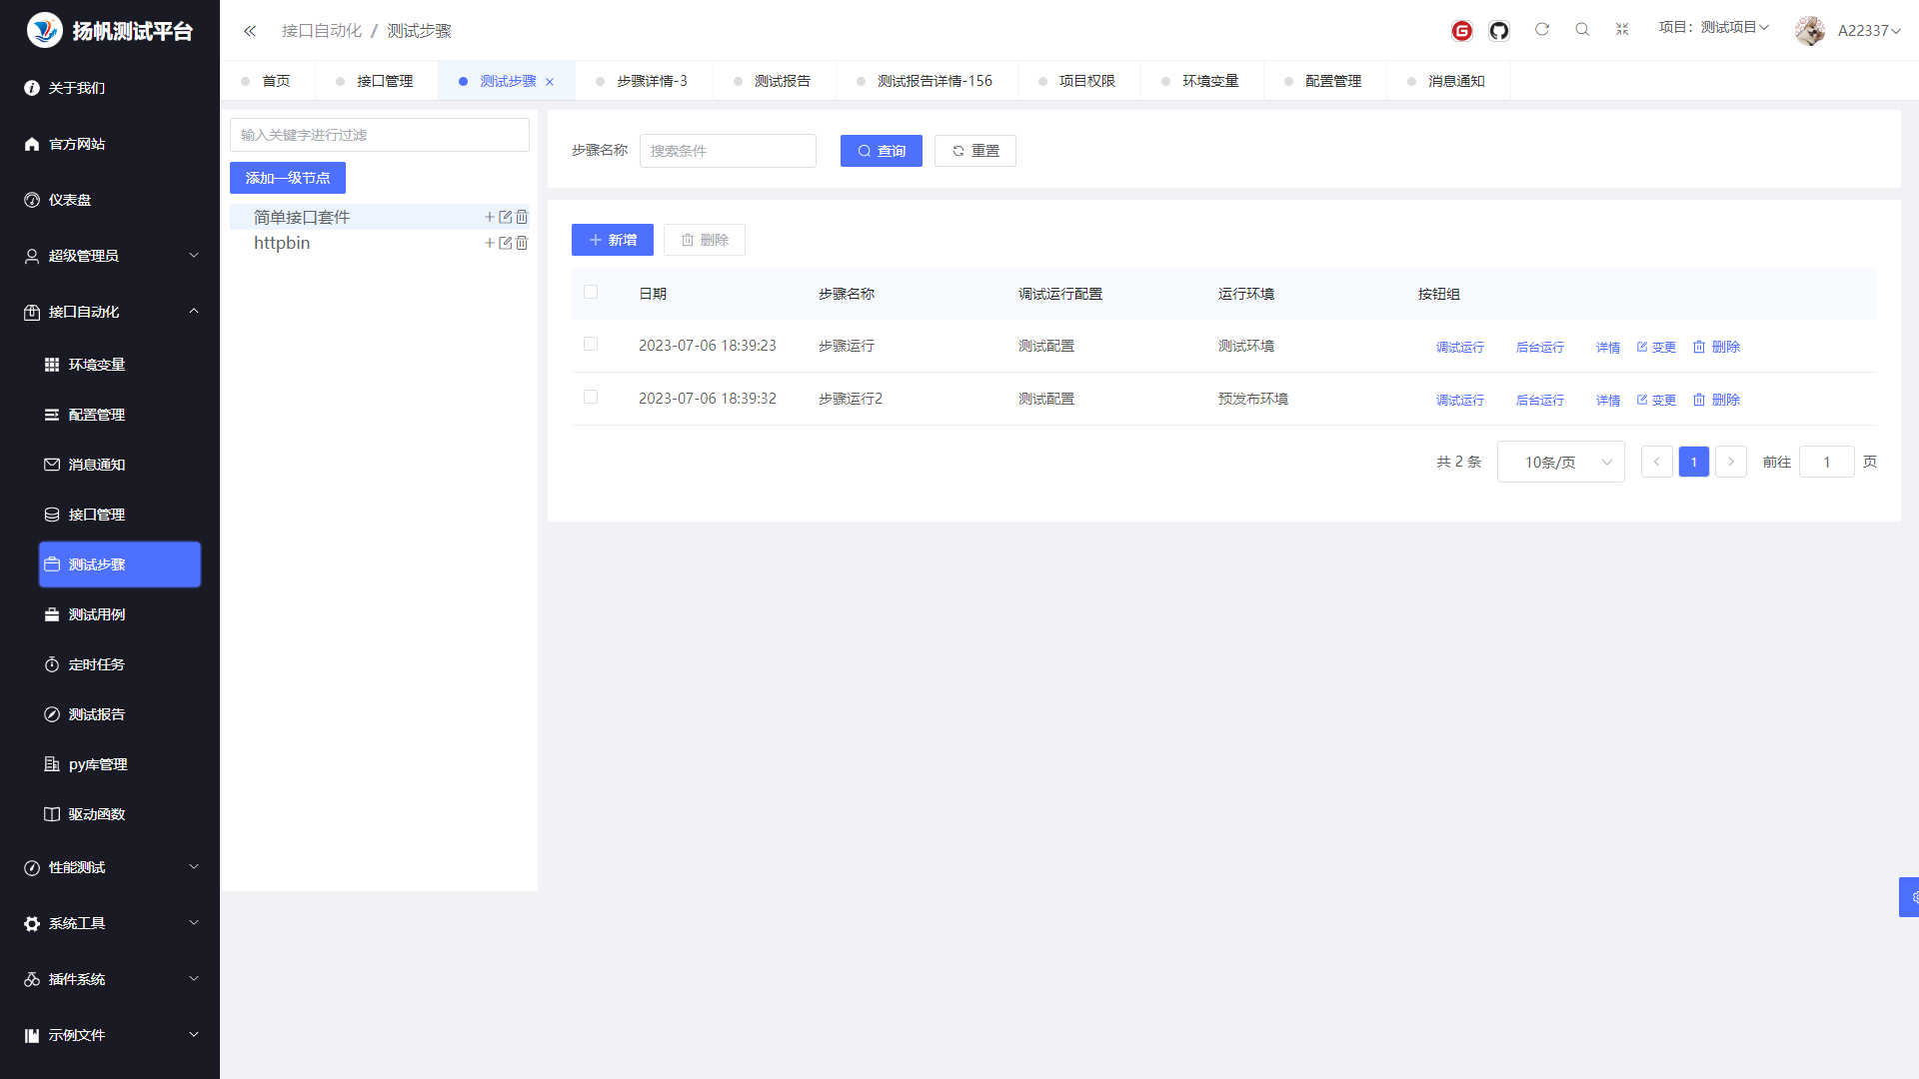Click 调试运行 for 步骤运行2

pyautogui.click(x=1459, y=400)
